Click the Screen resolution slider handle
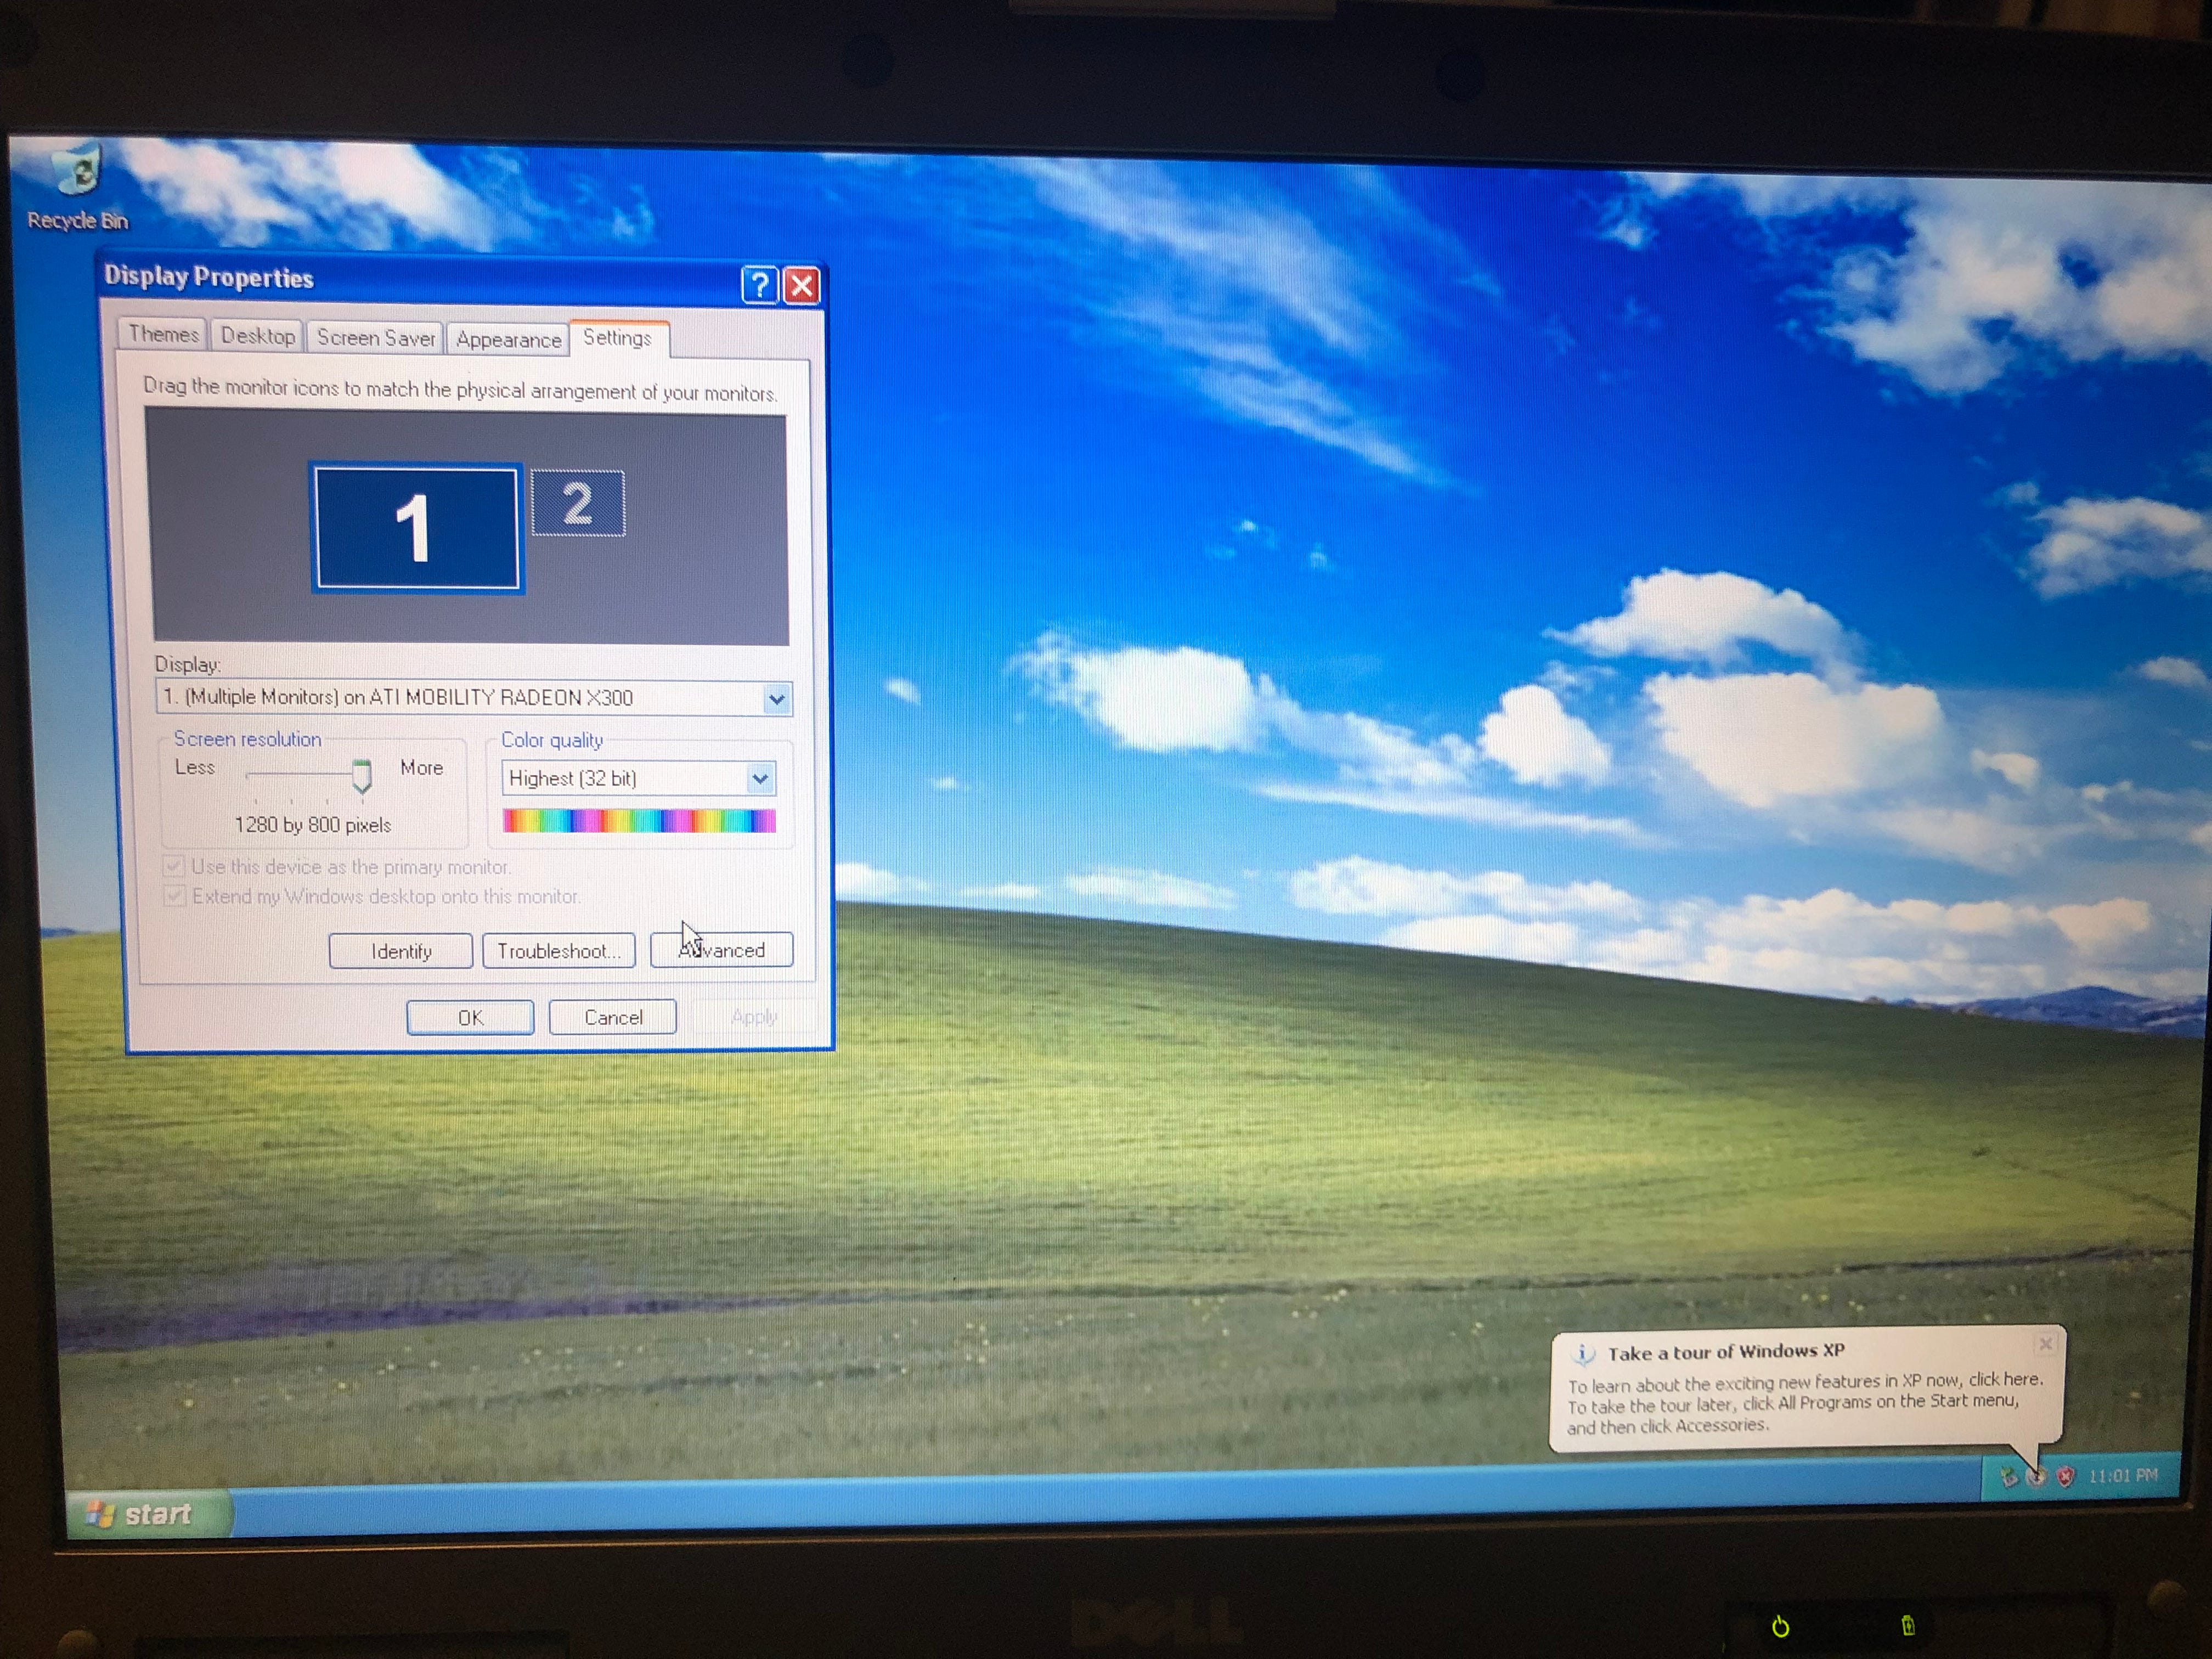 [x=361, y=776]
